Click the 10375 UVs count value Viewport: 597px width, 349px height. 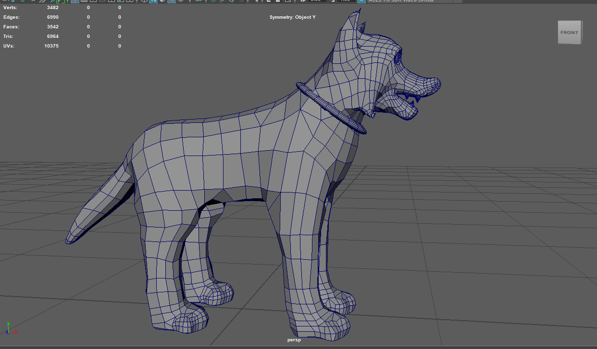coord(51,46)
